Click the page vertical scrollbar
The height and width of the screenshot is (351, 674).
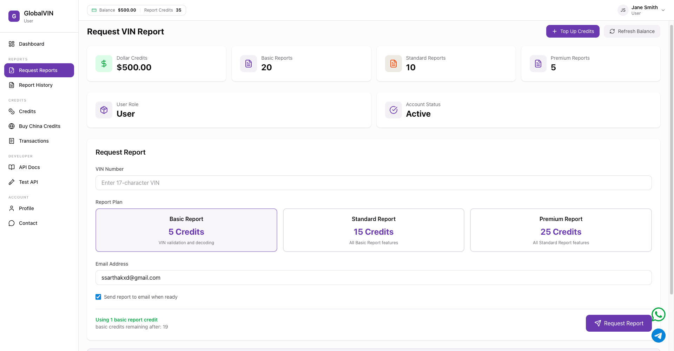tap(671, 158)
